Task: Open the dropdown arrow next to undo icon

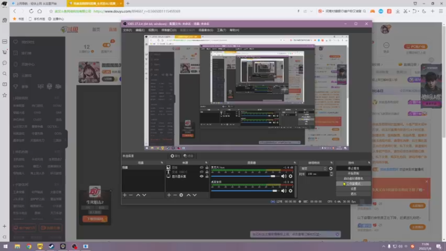Action: [419, 11]
